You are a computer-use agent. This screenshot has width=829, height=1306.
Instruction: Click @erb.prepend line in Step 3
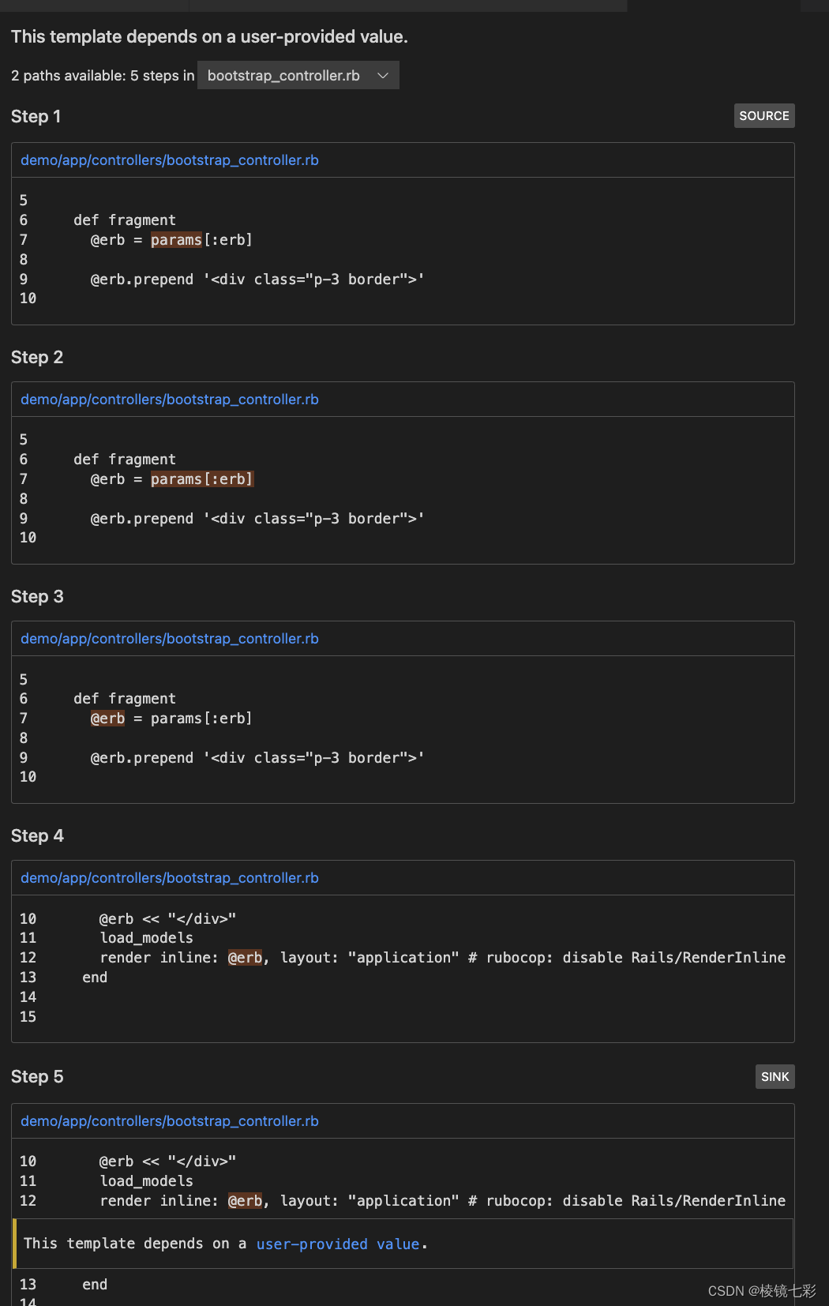(x=257, y=758)
